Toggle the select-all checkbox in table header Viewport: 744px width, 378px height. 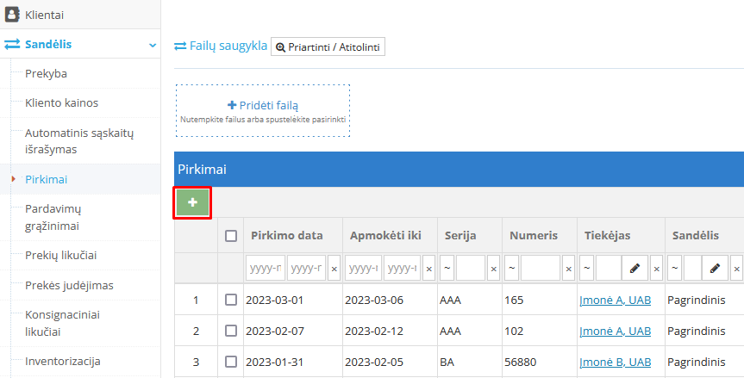[231, 236]
